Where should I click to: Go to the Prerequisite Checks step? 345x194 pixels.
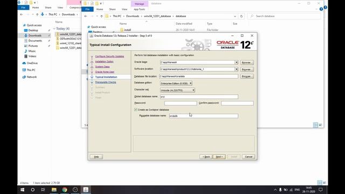106,82
